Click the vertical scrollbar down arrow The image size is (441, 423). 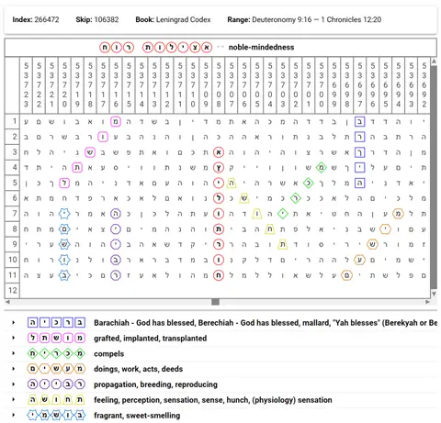point(434,294)
